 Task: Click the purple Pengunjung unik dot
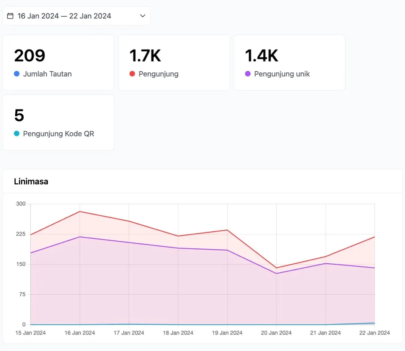tap(248, 74)
